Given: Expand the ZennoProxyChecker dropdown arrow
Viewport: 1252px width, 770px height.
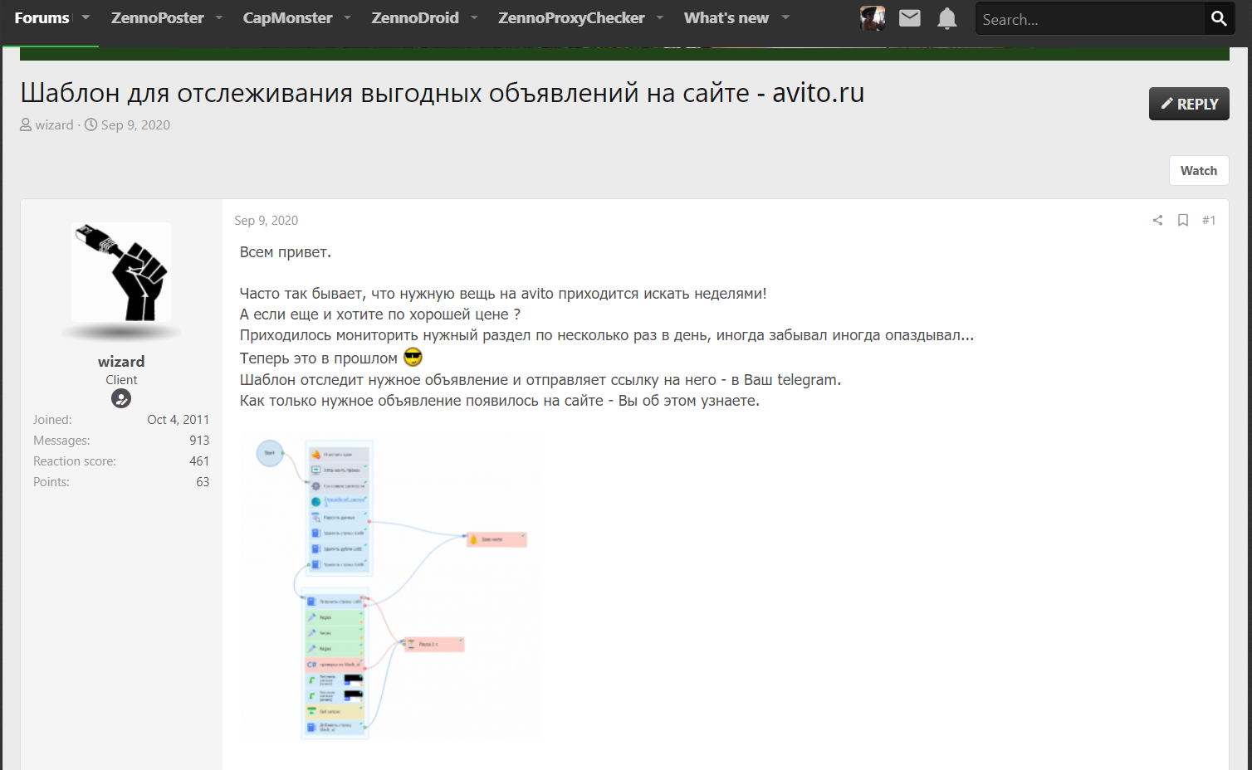Looking at the screenshot, I should click(660, 18).
